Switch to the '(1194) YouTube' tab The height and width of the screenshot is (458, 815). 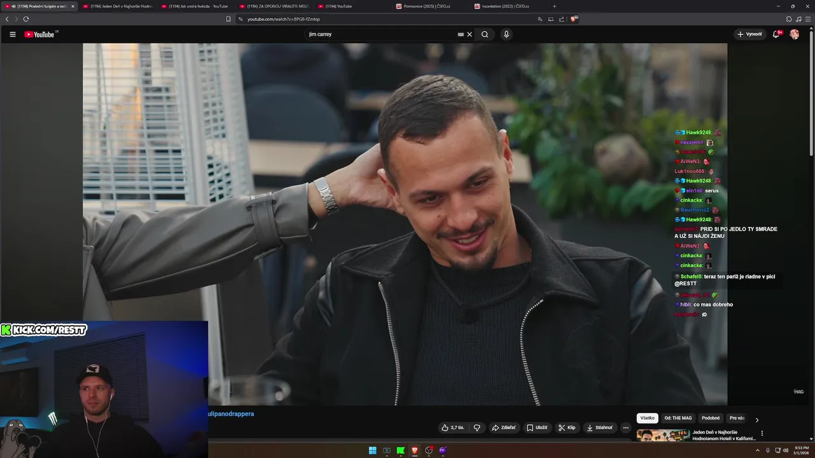(352, 6)
